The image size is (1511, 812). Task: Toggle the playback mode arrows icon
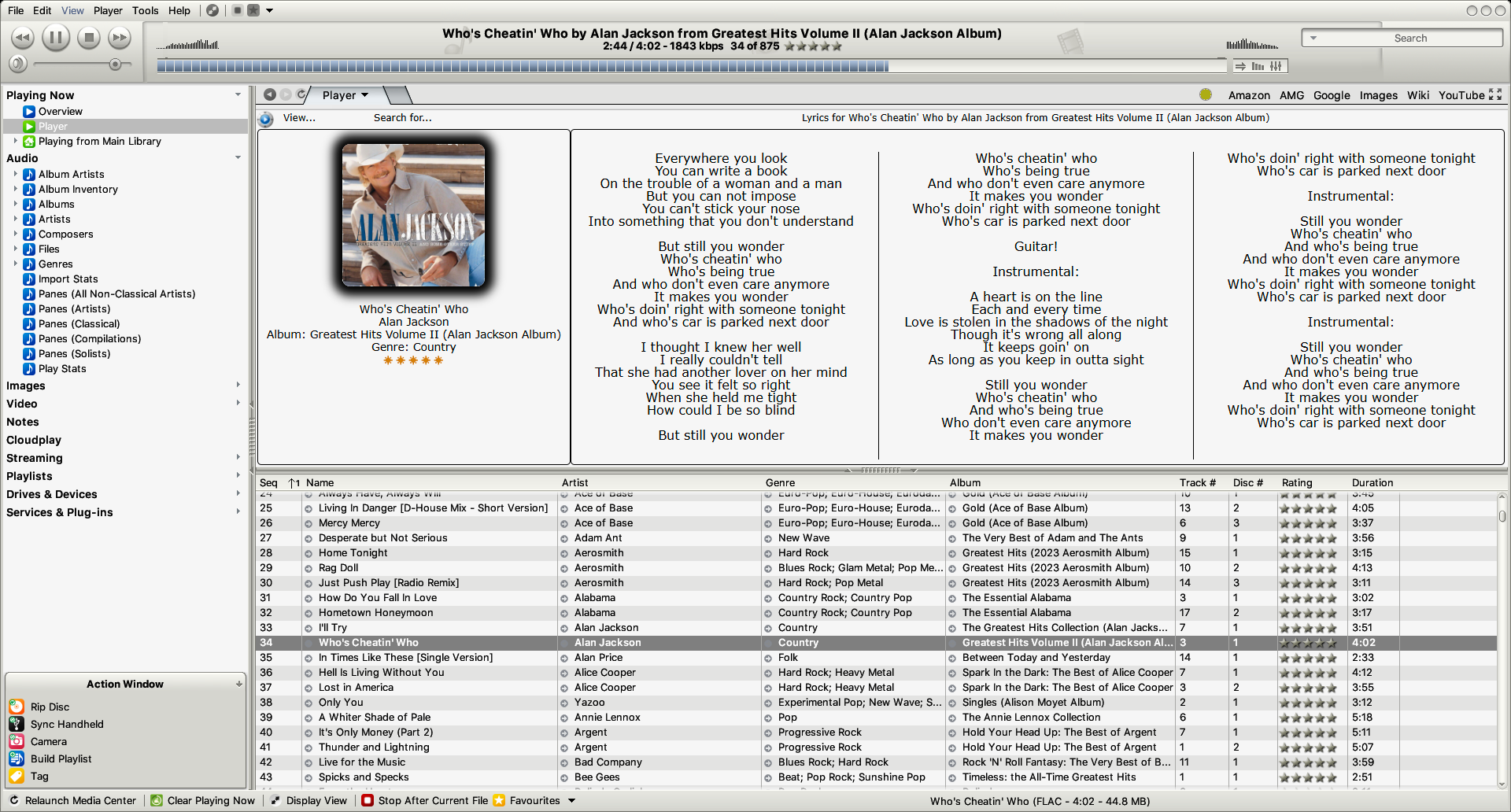pos(1241,67)
